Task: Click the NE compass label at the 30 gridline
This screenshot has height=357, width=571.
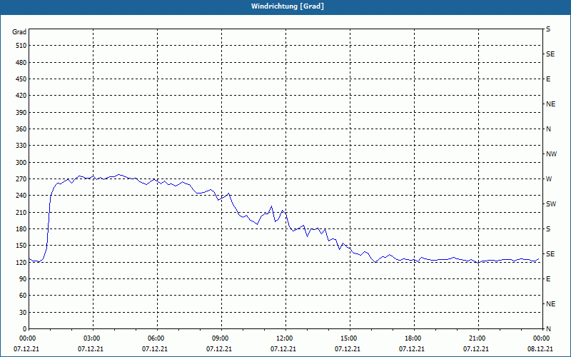Action: [550, 304]
